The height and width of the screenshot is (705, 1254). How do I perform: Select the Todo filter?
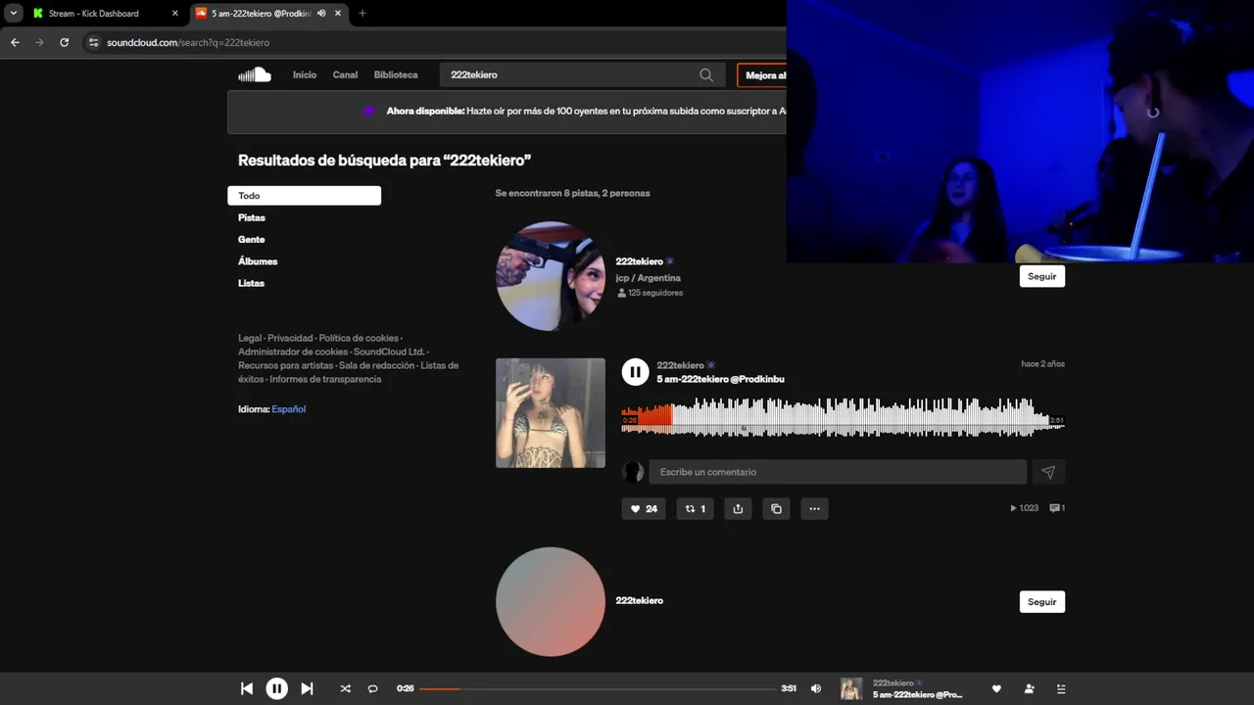pos(304,196)
